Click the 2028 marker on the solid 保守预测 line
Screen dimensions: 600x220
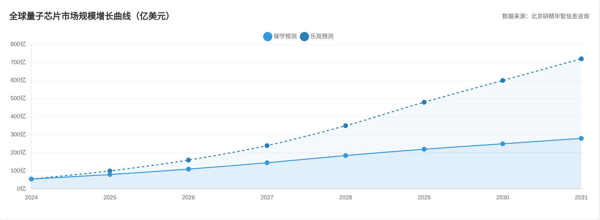coord(345,155)
